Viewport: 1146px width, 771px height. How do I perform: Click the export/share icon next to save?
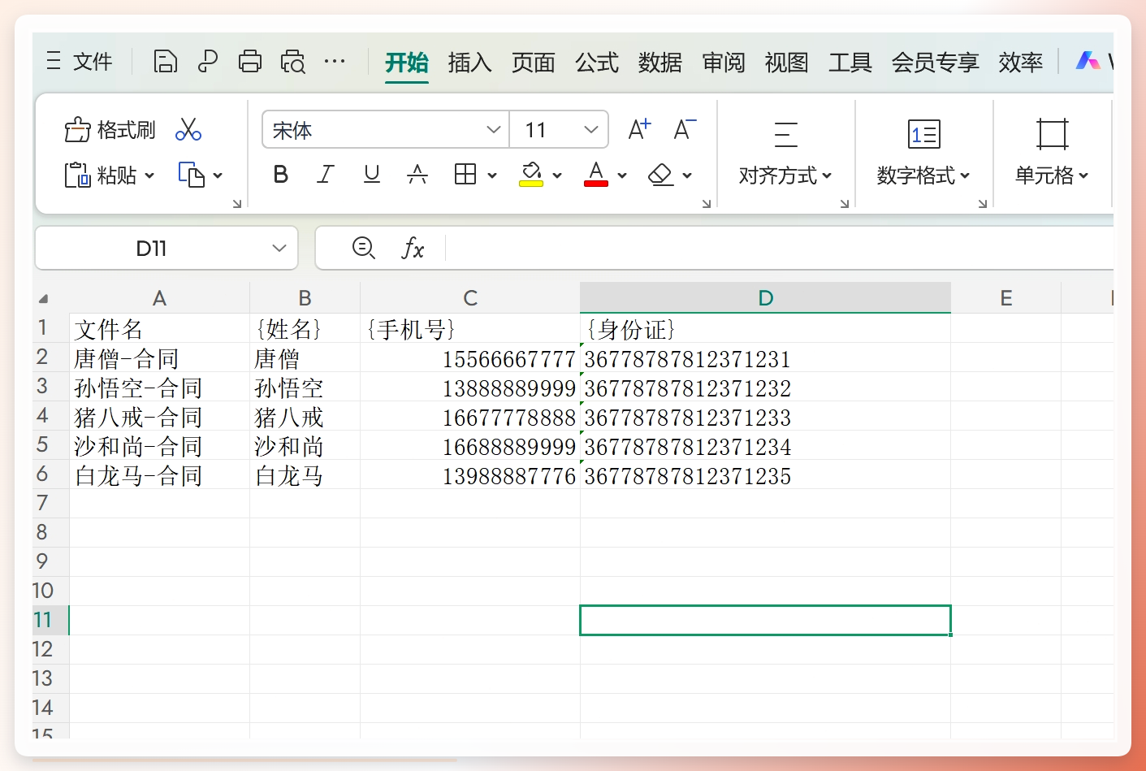click(208, 62)
